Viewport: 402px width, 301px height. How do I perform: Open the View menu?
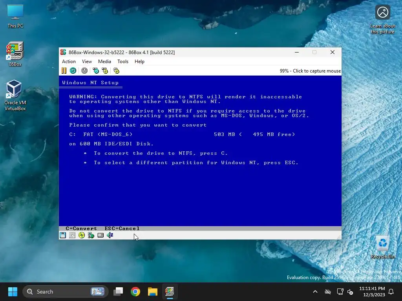pyautogui.click(x=87, y=62)
